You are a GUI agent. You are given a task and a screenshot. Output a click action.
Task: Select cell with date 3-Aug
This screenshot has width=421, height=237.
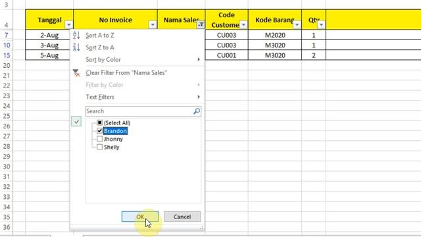[49, 45]
